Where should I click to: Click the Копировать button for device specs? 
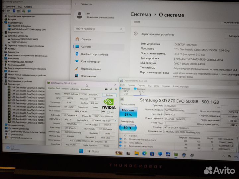coord(232,36)
